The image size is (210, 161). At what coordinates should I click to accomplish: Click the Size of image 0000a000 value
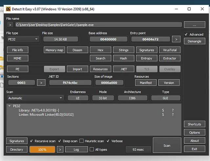[109, 83]
